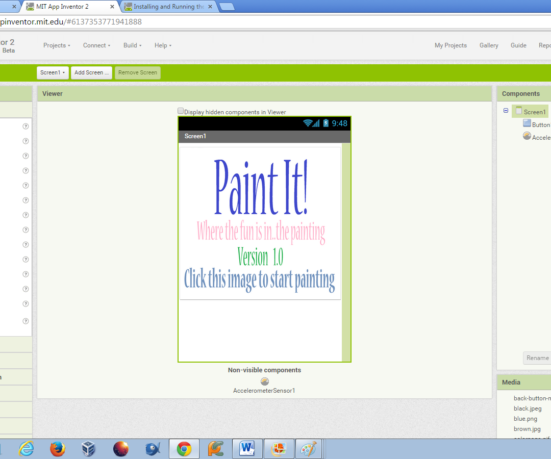
Task: Click the Add Screen button
Action: (91, 72)
